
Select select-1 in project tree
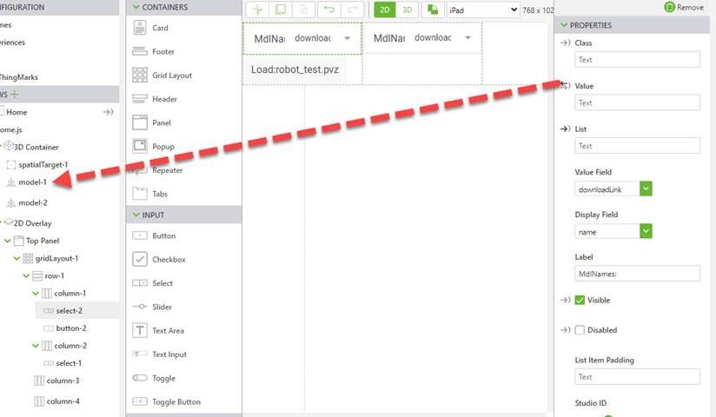(x=69, y=363)
